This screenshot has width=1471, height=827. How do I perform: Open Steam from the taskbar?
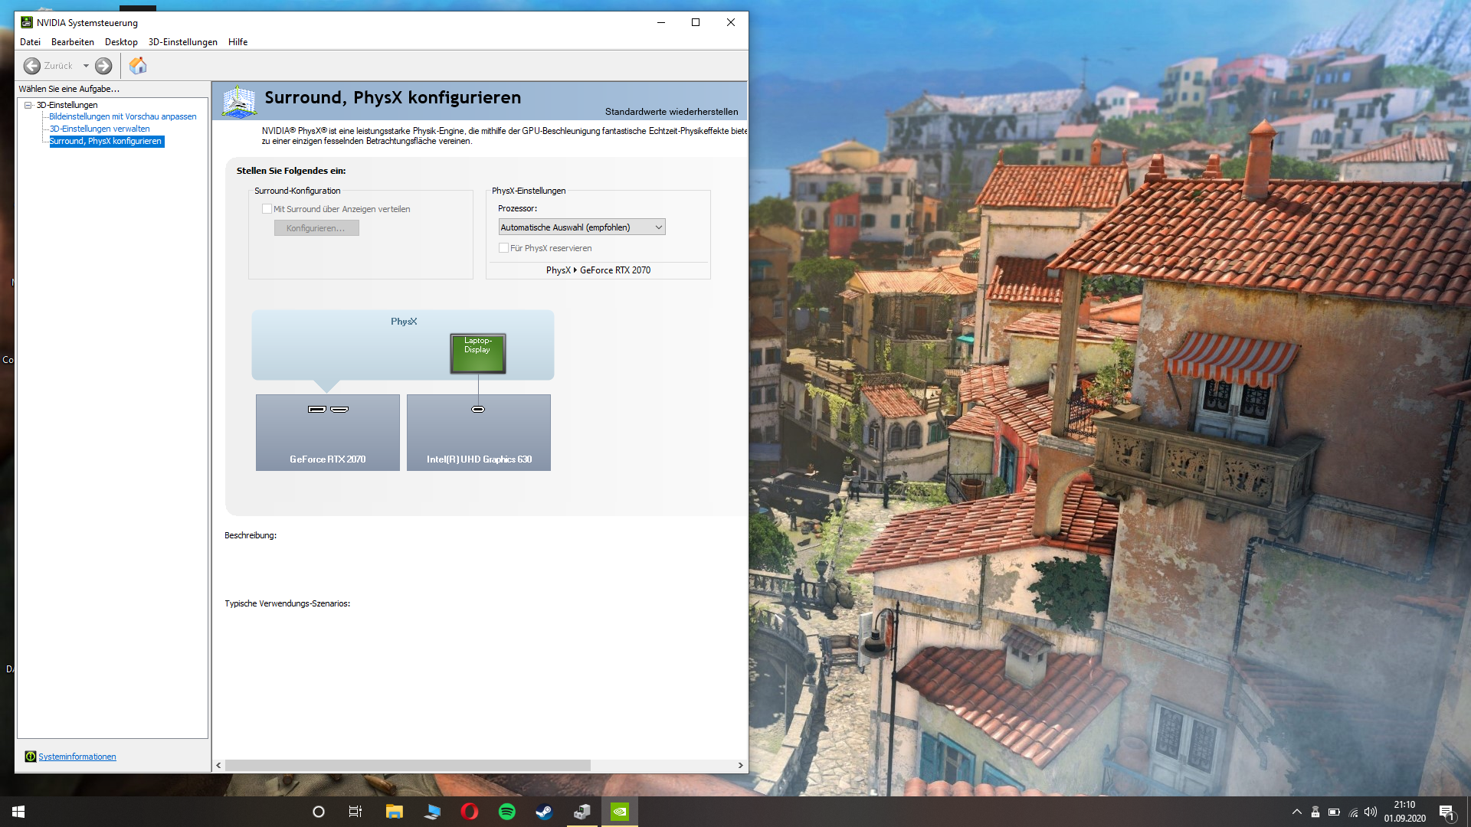(545, 812)
